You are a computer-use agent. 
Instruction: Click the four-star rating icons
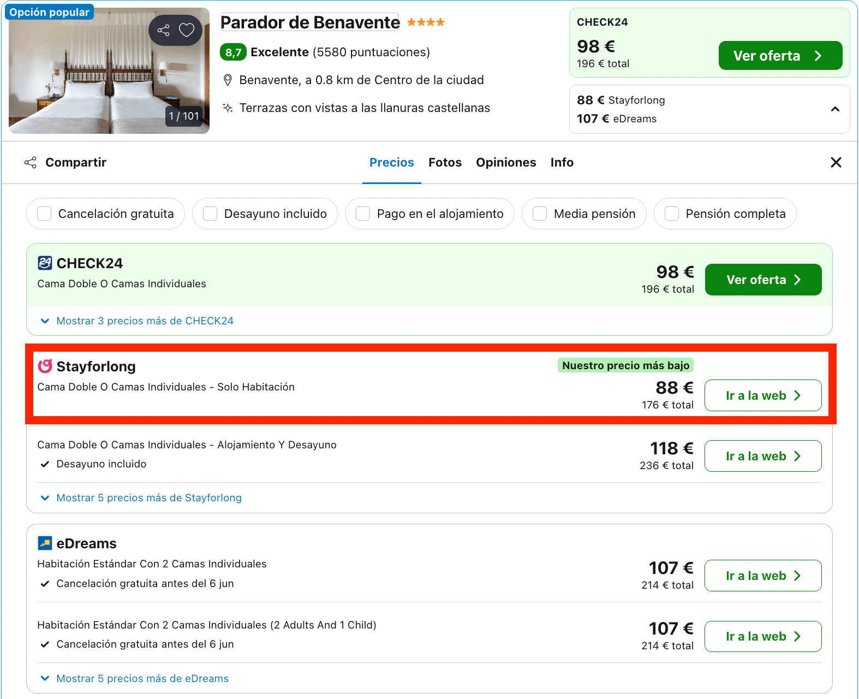tap(426, 22)
